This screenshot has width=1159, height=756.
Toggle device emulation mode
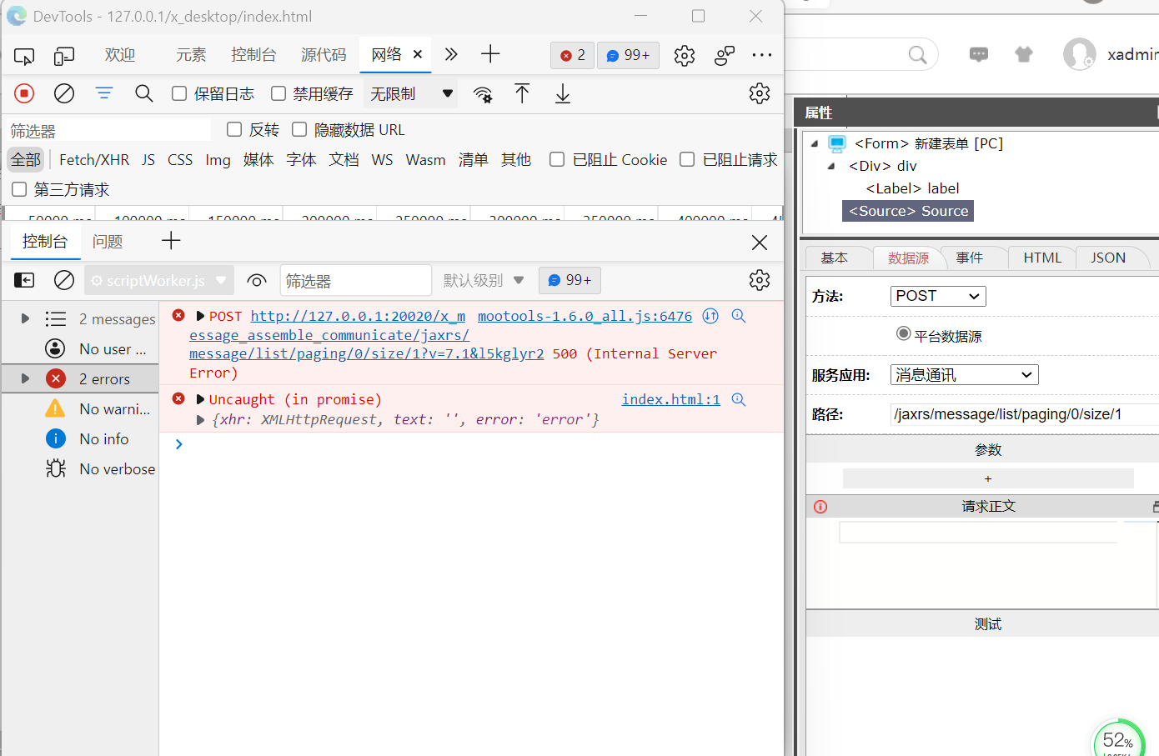[x=64, y=56]
